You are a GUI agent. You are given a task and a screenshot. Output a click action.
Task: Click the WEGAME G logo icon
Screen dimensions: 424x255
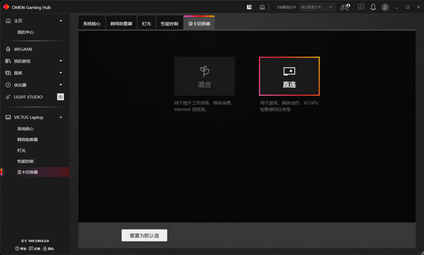point(8,49)
